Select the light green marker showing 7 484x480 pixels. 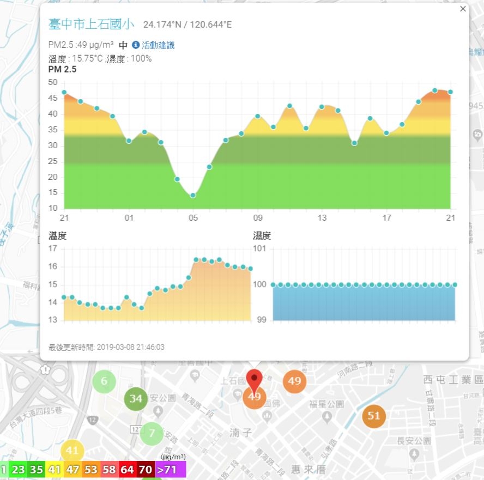(x=152, y=434)
